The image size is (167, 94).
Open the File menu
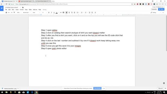(6, 10)
